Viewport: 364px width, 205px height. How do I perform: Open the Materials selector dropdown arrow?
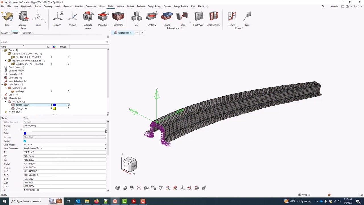click(131, 33)
